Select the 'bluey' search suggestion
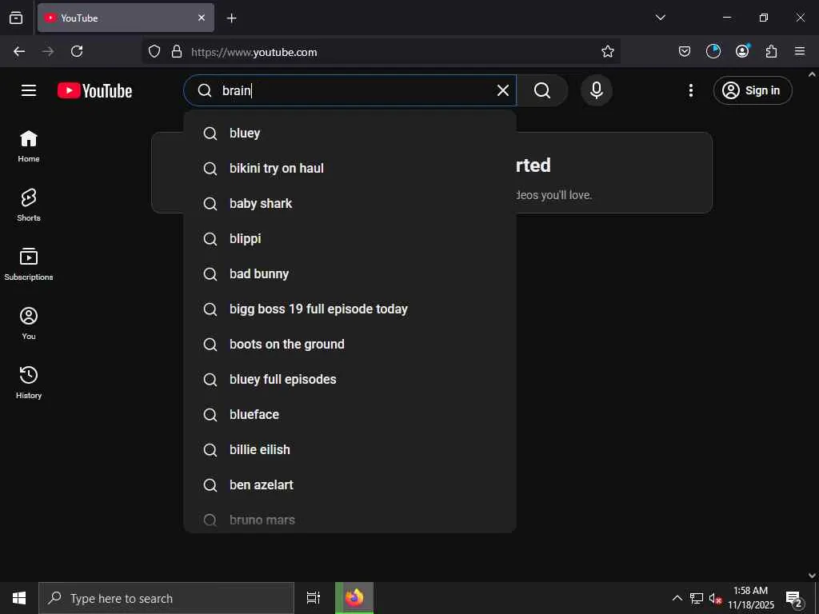 (x=350, y=134)
